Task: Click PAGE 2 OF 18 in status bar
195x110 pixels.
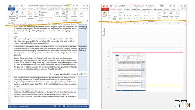Action: pyautogui.click(x=13, y=106)
